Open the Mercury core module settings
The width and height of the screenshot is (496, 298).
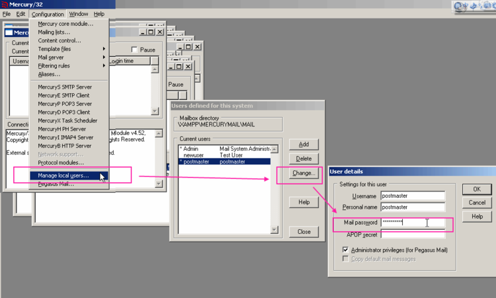65,24
